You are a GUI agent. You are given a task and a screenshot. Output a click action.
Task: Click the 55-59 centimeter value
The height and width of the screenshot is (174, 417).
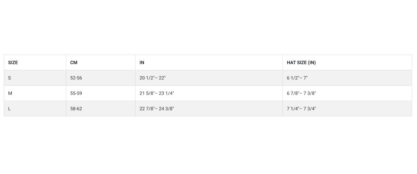coord(76,93)
